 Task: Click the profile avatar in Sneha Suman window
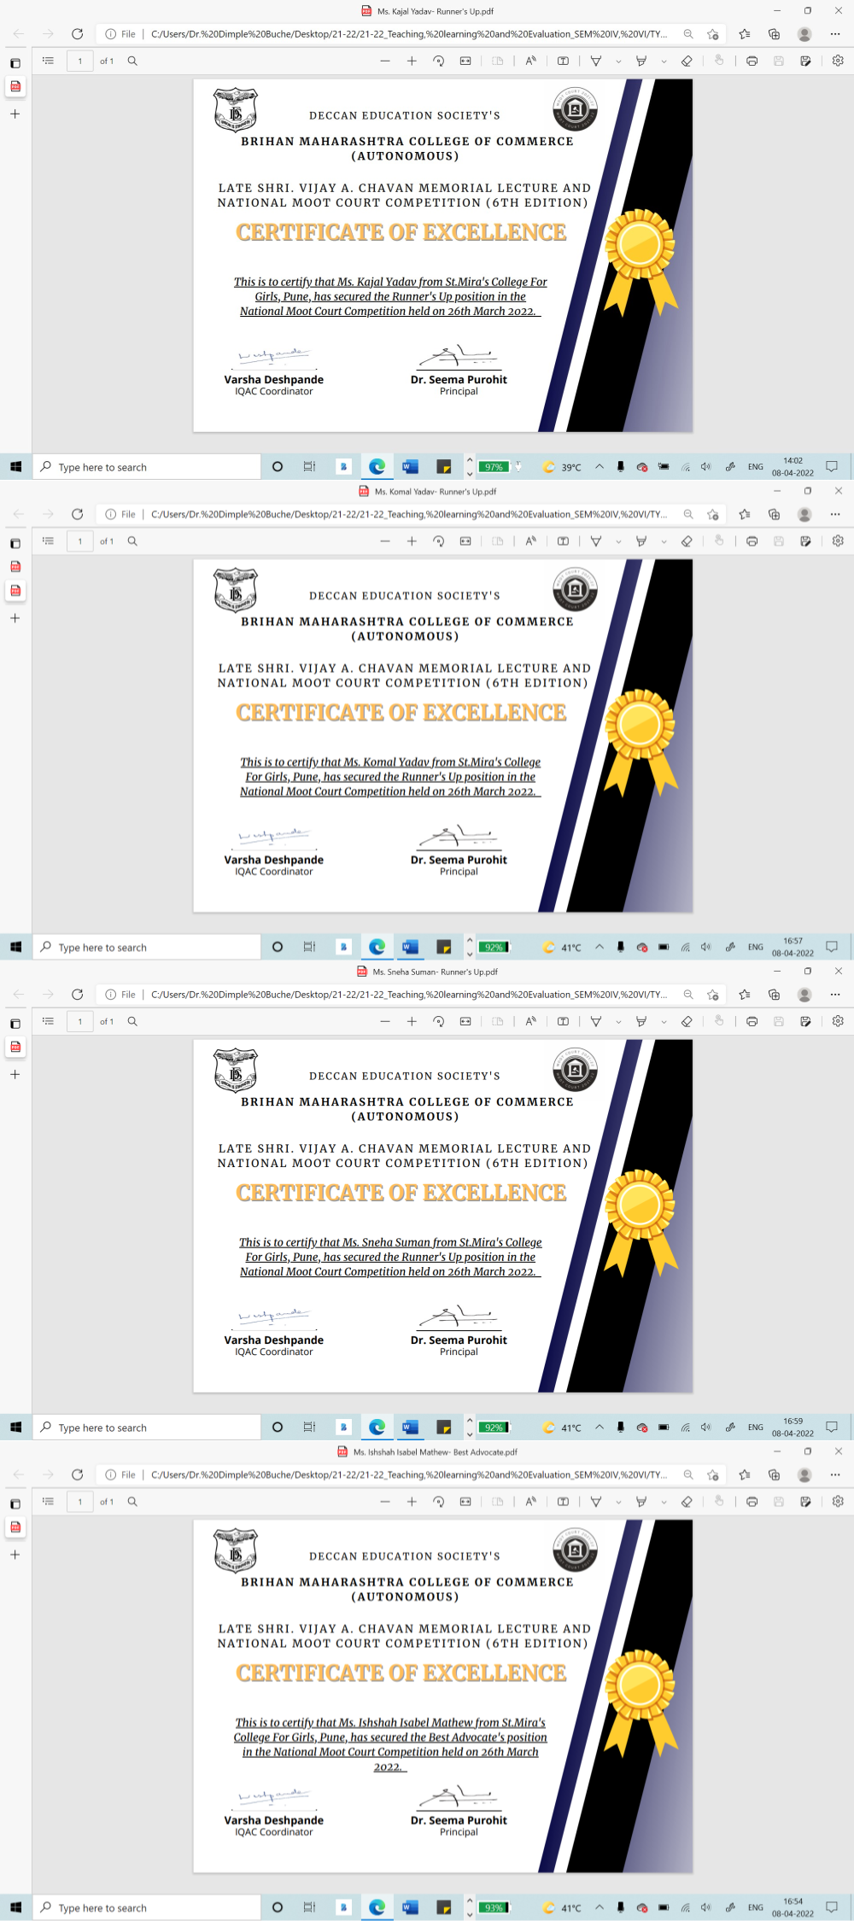click(x=804, y=994)
